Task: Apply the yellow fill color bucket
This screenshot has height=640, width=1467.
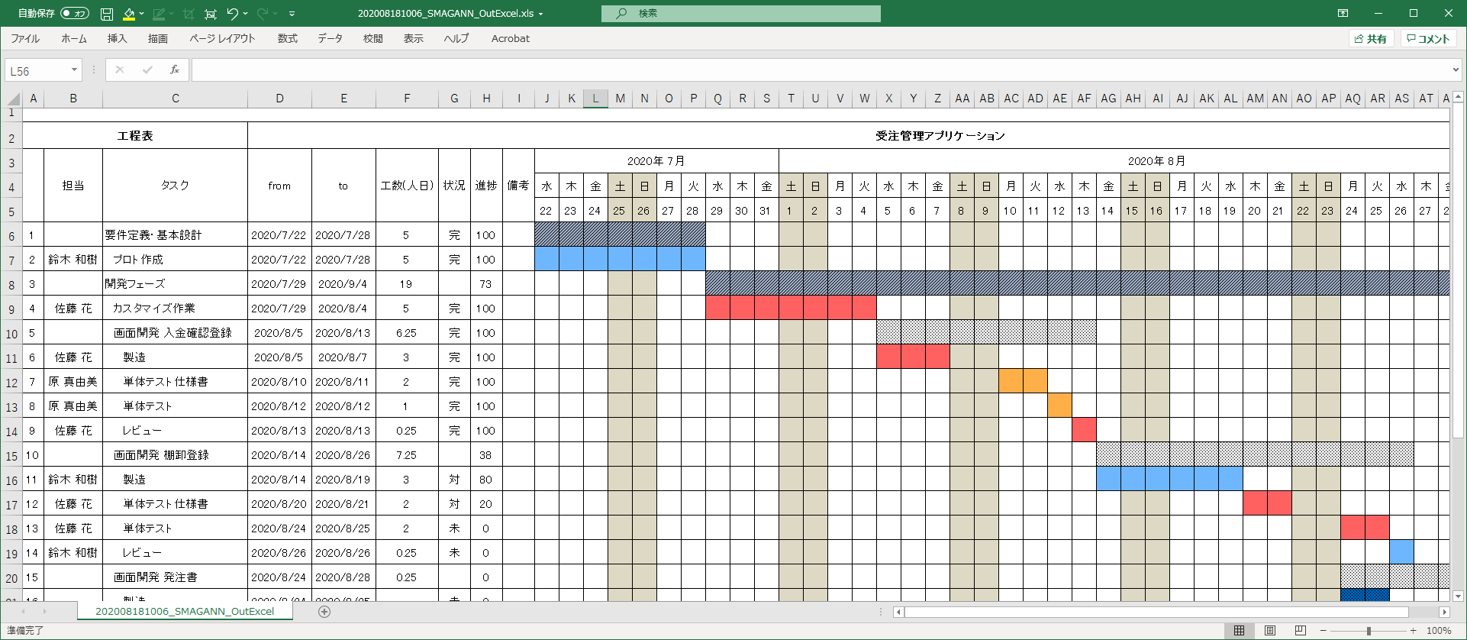Action: coord(129,14)
